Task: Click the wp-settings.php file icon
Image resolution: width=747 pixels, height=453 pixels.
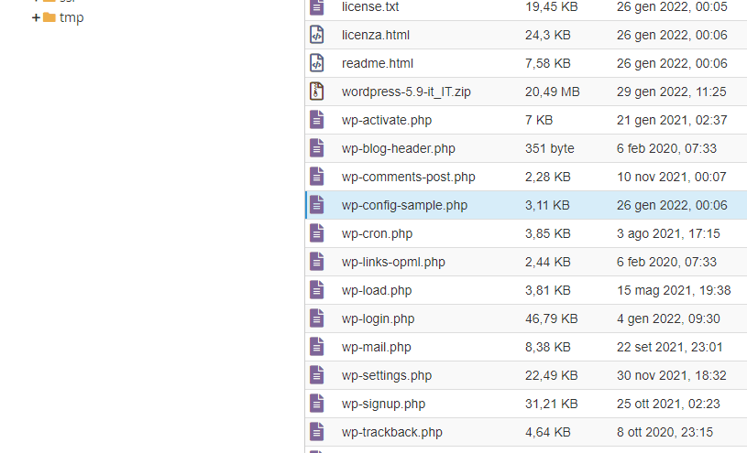Action: point(317,375)
